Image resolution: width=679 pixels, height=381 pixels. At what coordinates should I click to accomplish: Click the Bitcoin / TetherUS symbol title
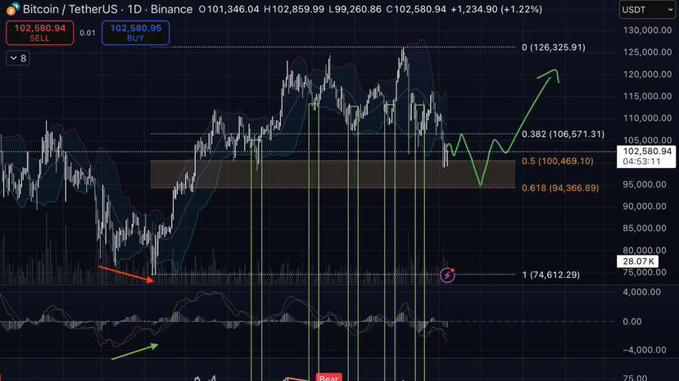[x=70, y=9]
